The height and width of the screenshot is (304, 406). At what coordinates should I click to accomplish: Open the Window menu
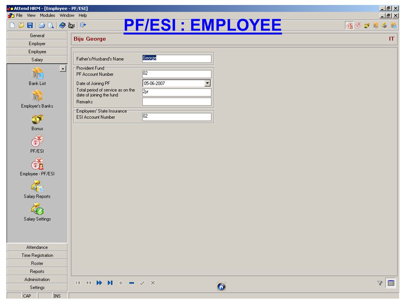pyautogui.click(x=67, y=15)
